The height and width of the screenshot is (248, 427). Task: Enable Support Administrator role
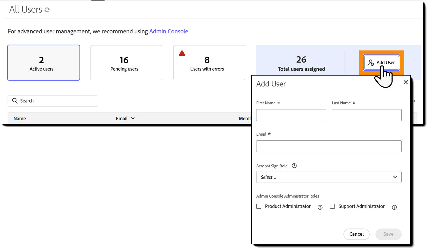[332, 206]
